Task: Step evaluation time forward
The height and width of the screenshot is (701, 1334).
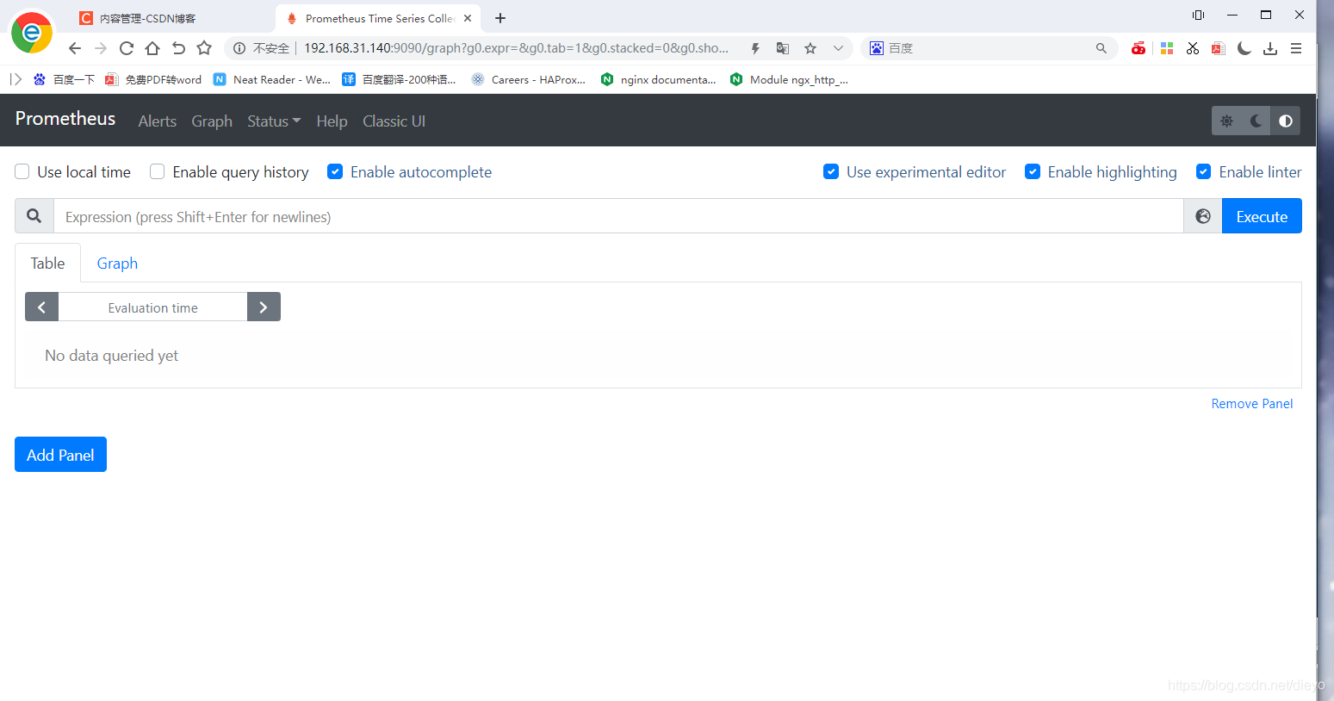Action: point(264,307)
